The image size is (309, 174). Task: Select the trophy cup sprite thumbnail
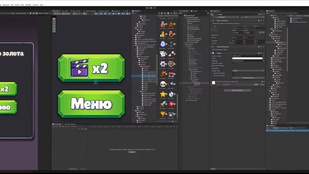click(x=163, y=114)
